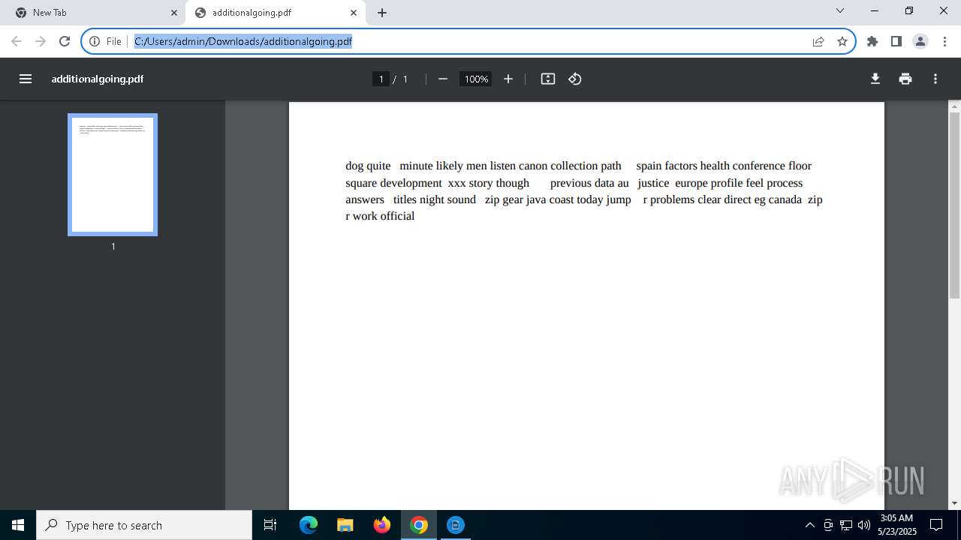Open the blue document app on taskbar
This screenshot has height=540, width=961.
(x=456, y=525)
